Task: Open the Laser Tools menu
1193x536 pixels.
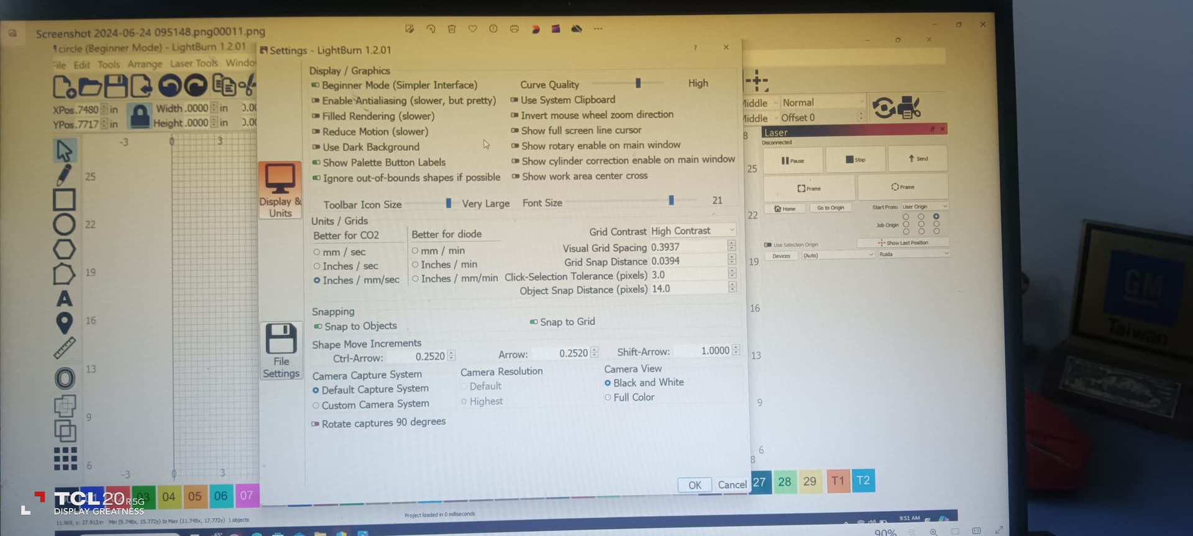Action: click(194, 63)
